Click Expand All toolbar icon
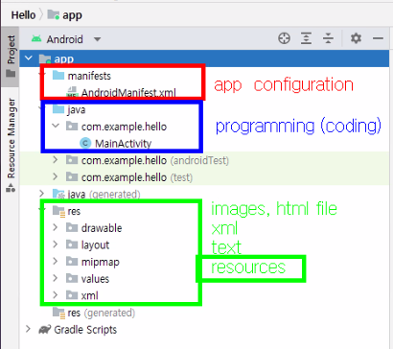 [306, 38]
